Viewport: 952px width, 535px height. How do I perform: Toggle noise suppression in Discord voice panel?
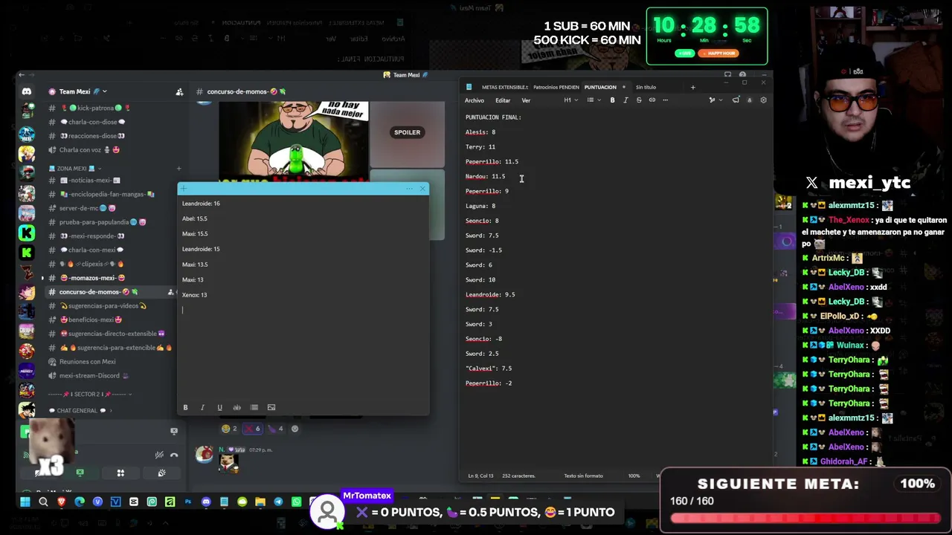[159, 455]
